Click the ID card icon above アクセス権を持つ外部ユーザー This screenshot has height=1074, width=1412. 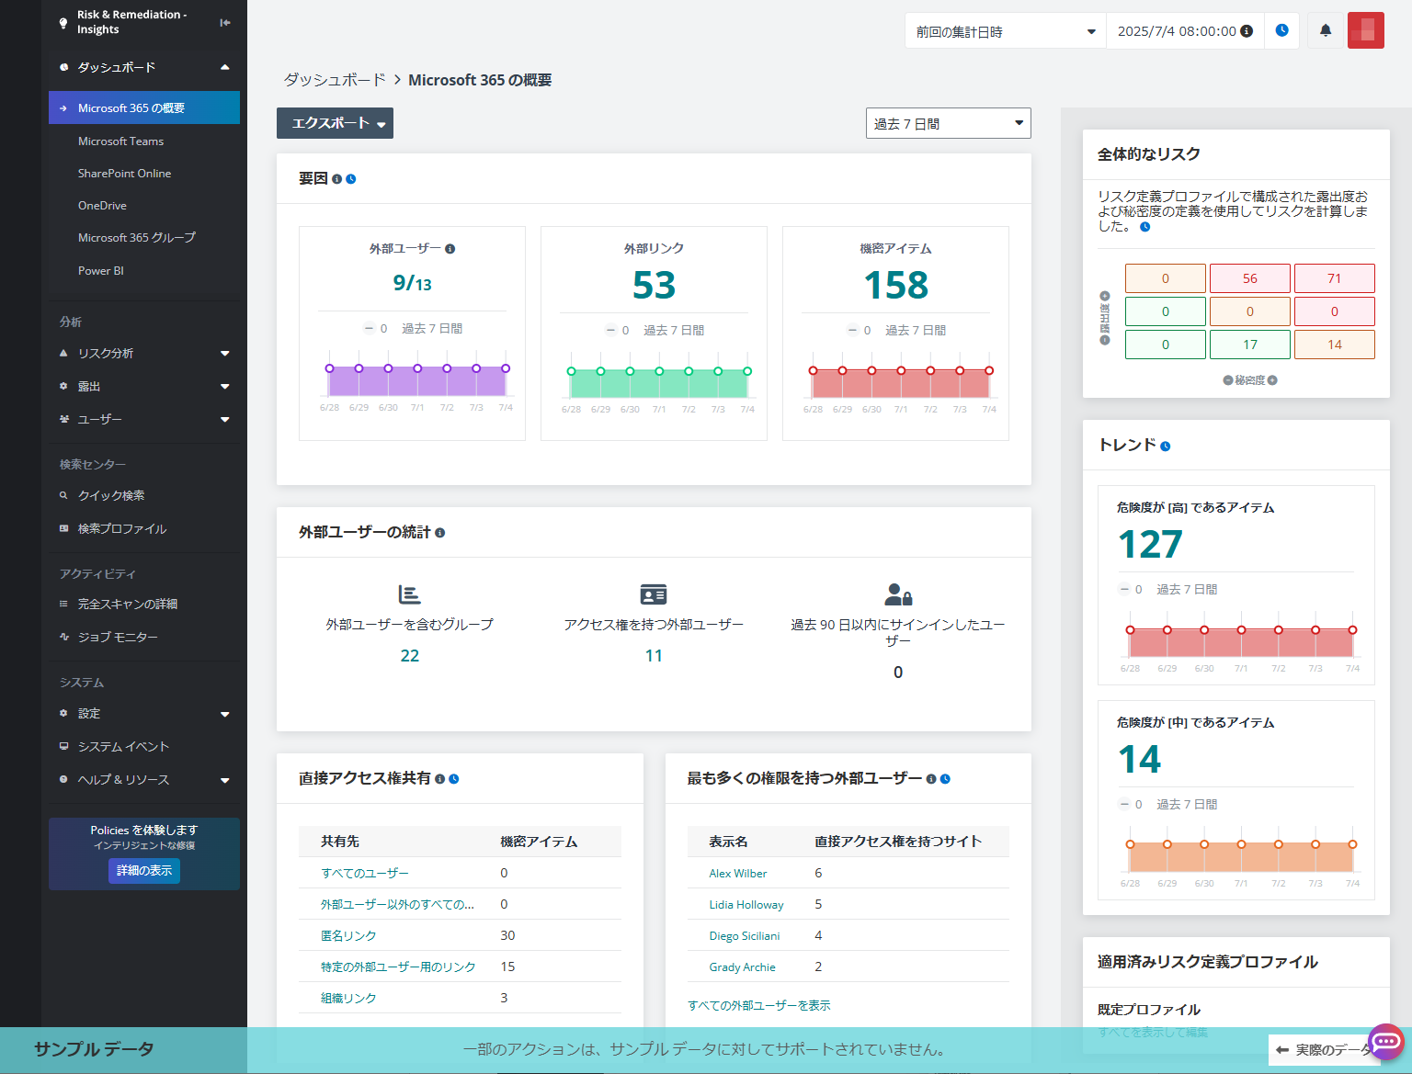[654, 594]
